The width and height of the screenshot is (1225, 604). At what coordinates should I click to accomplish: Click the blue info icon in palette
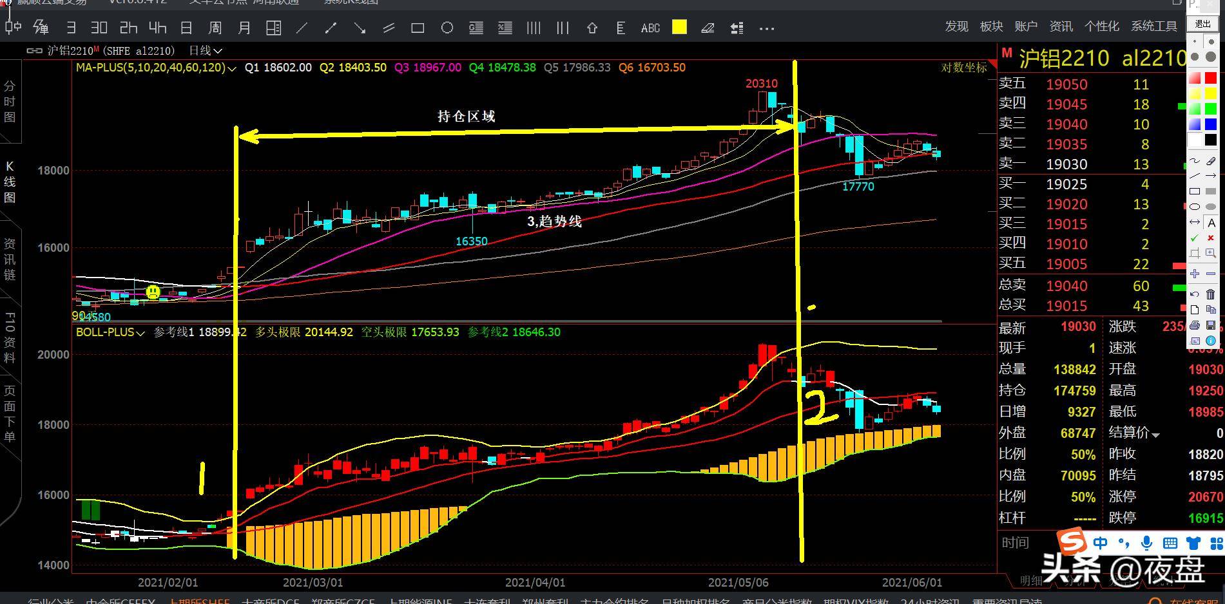[1211, 341]
